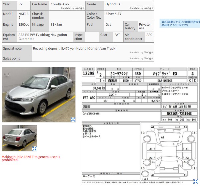
Task: Click '30,942 km' mileage on auction sheet
Action: click(x=99, y=88)
